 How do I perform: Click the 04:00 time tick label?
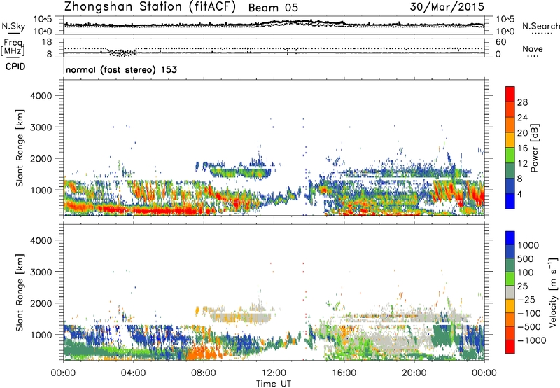point(133,373)
